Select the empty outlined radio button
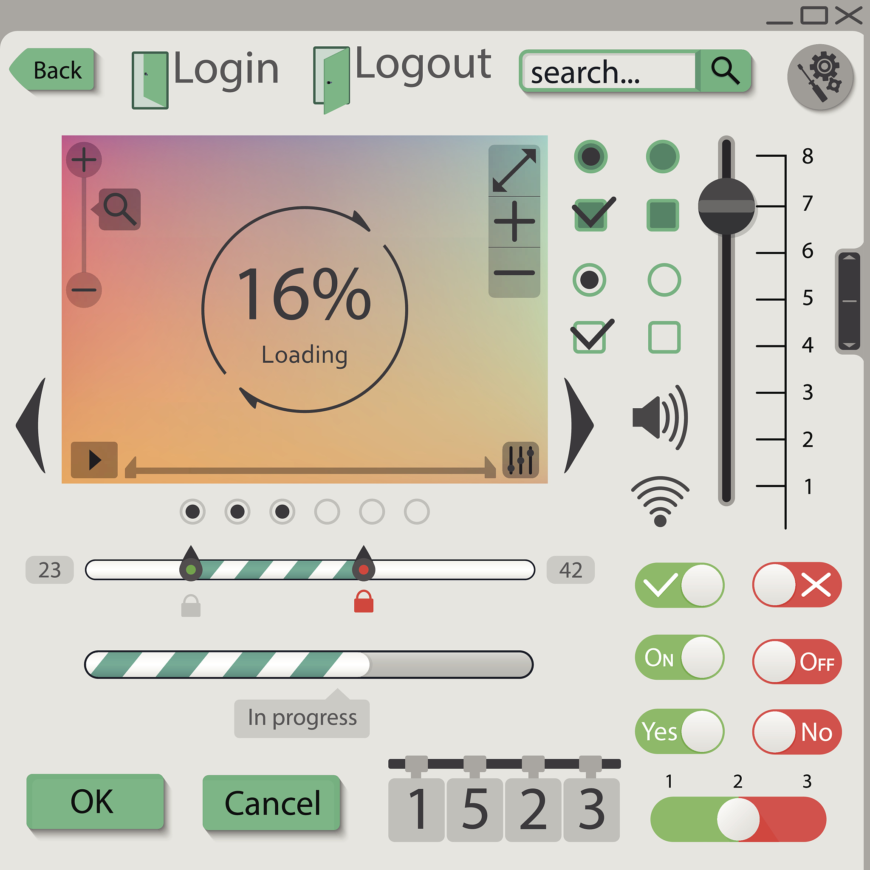 (664, 280)
